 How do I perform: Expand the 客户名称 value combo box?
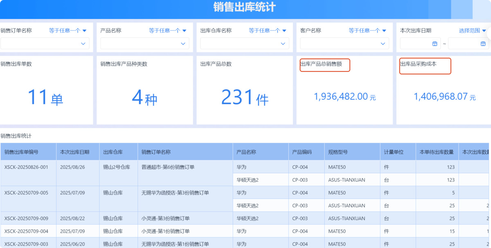[345, 44]
